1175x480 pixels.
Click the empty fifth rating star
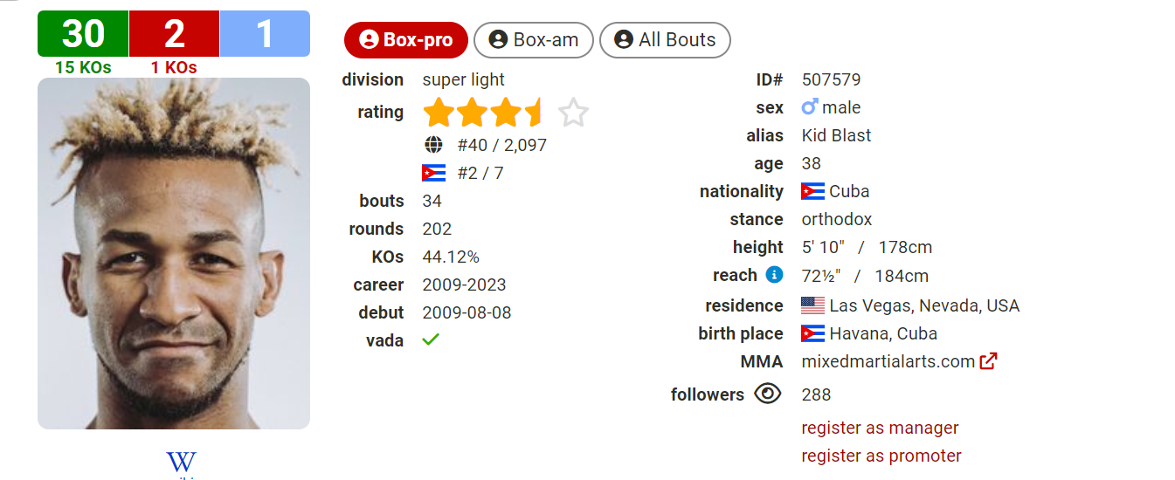pyautogui.click(x=573, y=113)
